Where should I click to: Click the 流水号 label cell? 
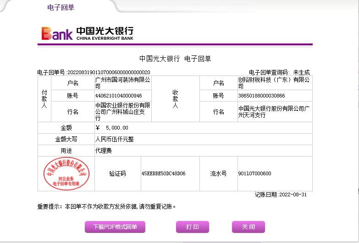[x=218, y=173]
